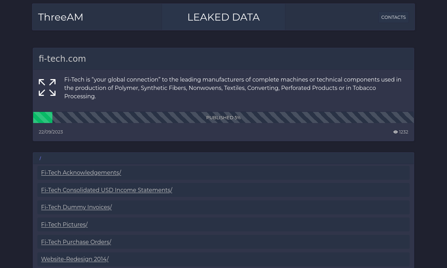The image size is (447, 268).
Task: Click the Fi-Tech description paragraph
Action: [233, 88]
